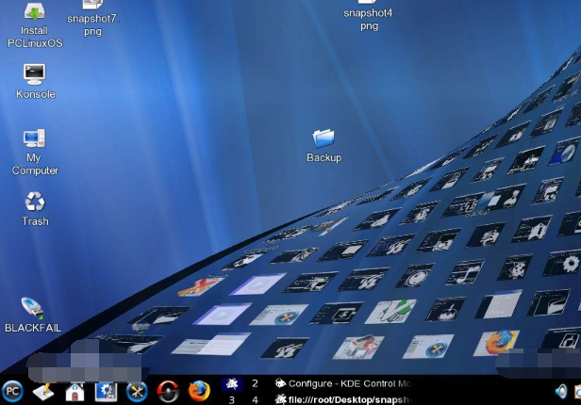Click the Home folder icon in the panel
Screen dimensions: 581x405
coord(75,391)
